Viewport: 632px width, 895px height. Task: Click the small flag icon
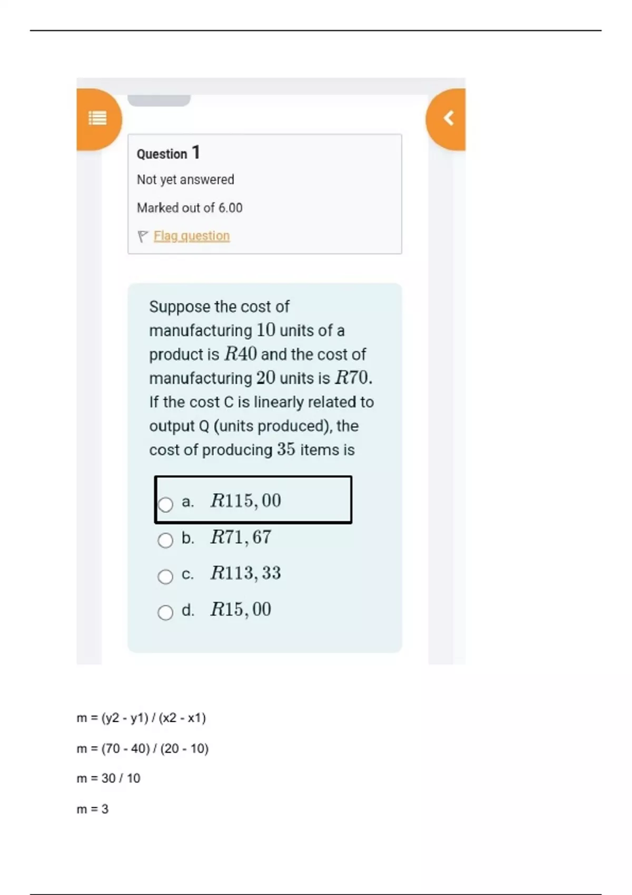click(142, 236)
